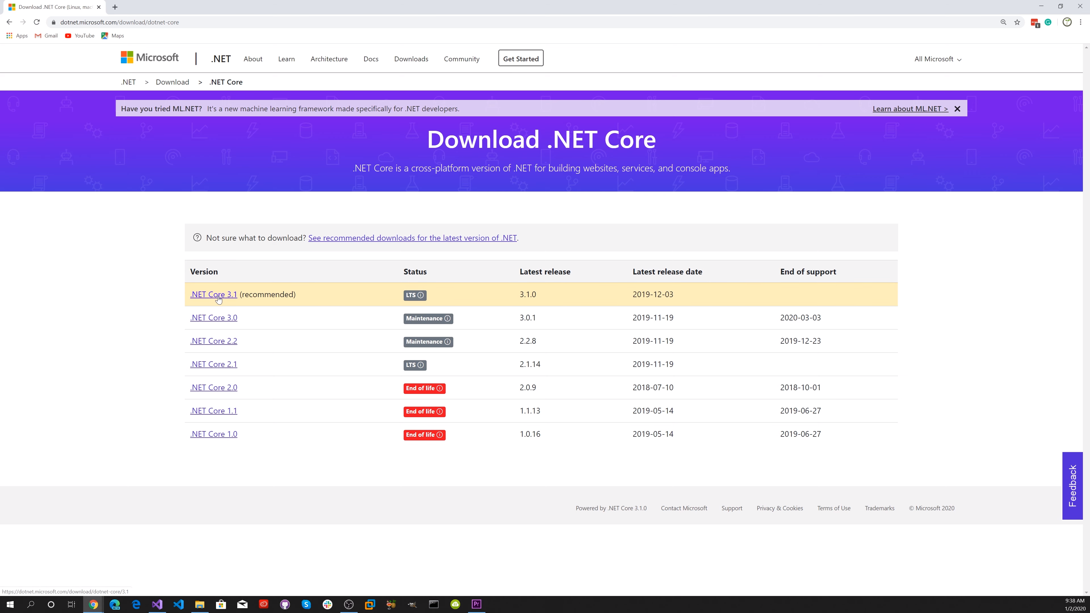The height and width of the screenshot is (613, 1090).
Task: Reload the page with the refresh icon
Action: pyautogui.click(x=37, y=22)
